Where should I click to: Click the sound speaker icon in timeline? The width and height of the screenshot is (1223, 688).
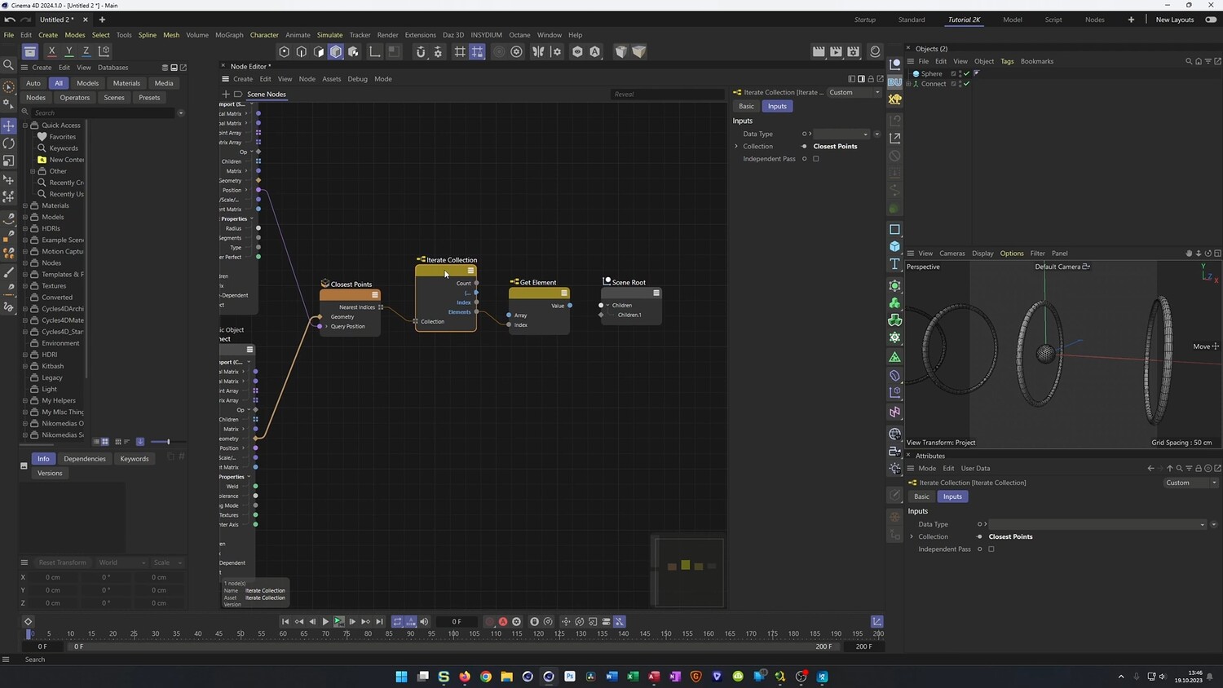click(x=424, y=621)
